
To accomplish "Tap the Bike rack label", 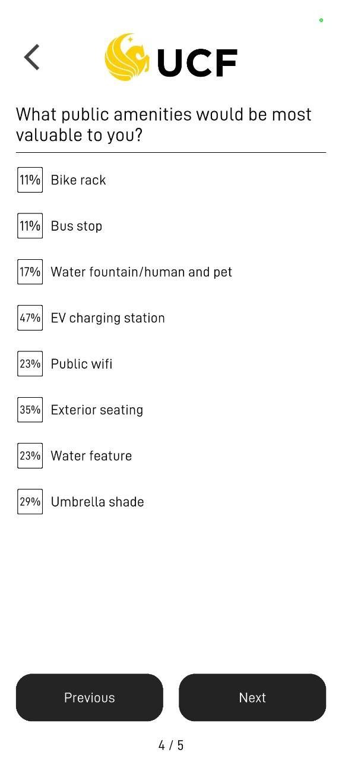I will (x=78, y=180).
